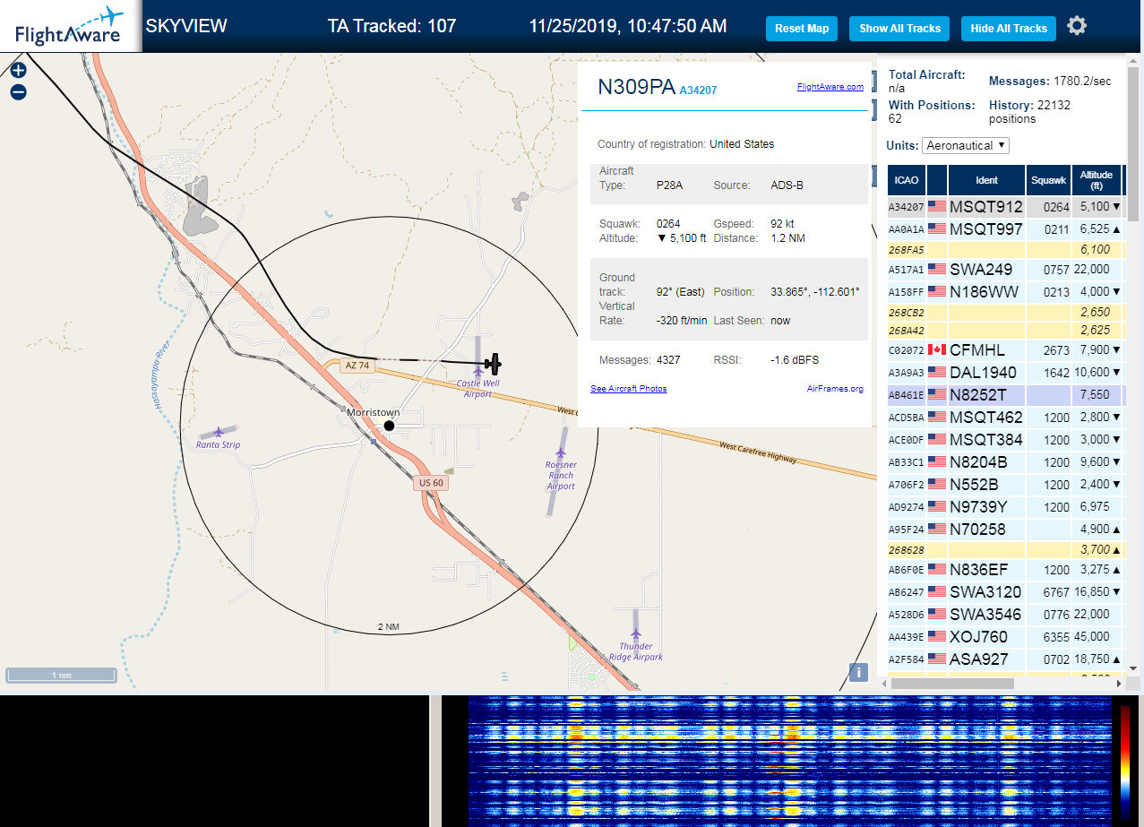Click the Reset Map button
Viewport: 1144px width, 827px height.
pyautogui.click(x=802, y=28)
